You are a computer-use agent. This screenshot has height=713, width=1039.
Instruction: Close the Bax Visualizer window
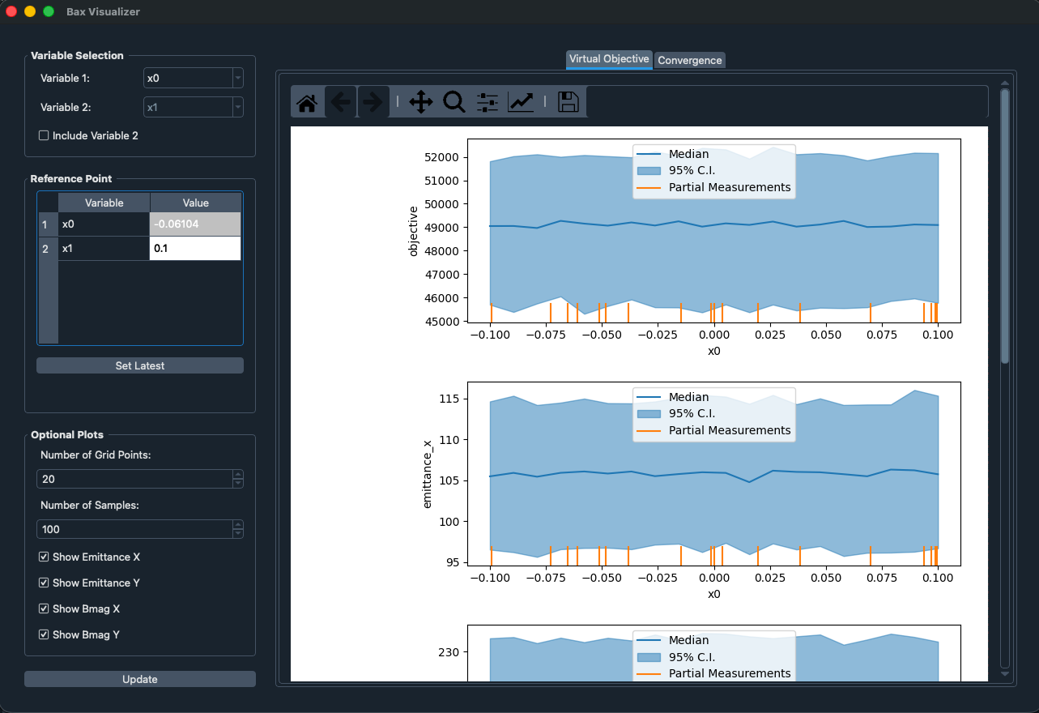[11, 11]
